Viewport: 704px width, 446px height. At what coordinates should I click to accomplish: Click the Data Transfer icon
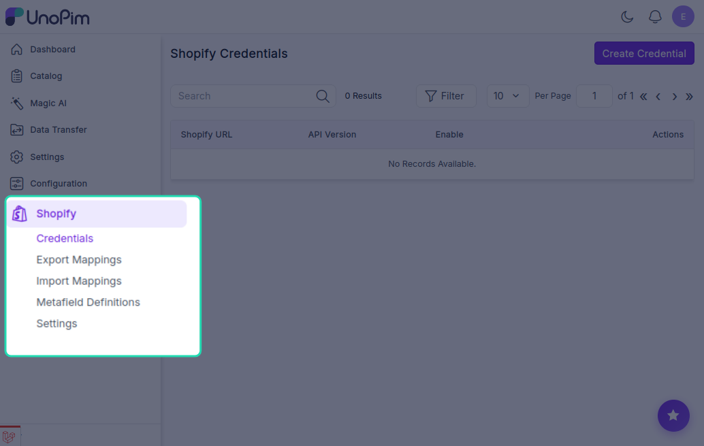pyautogui.click(x=16, y=130)
